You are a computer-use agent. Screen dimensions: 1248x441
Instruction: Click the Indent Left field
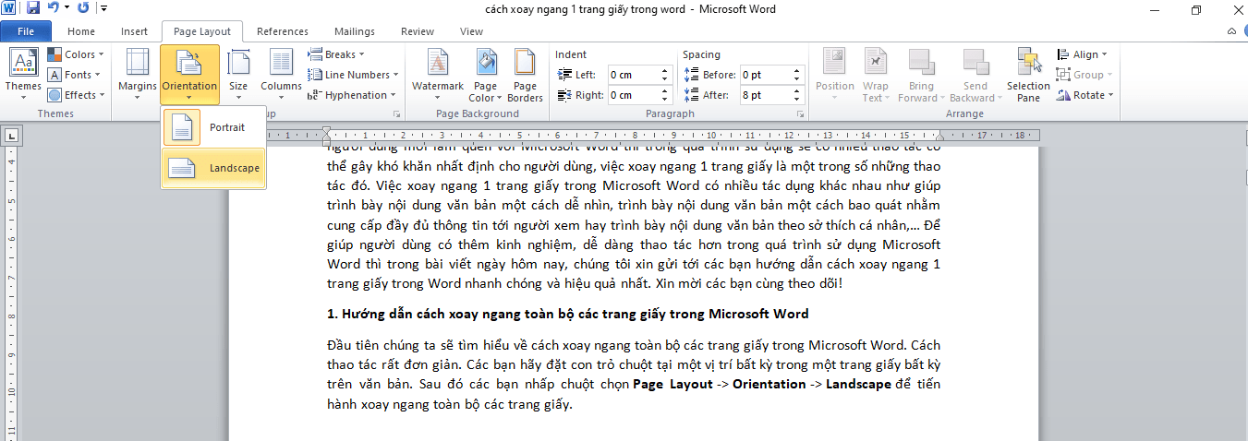tap(633, 75)
